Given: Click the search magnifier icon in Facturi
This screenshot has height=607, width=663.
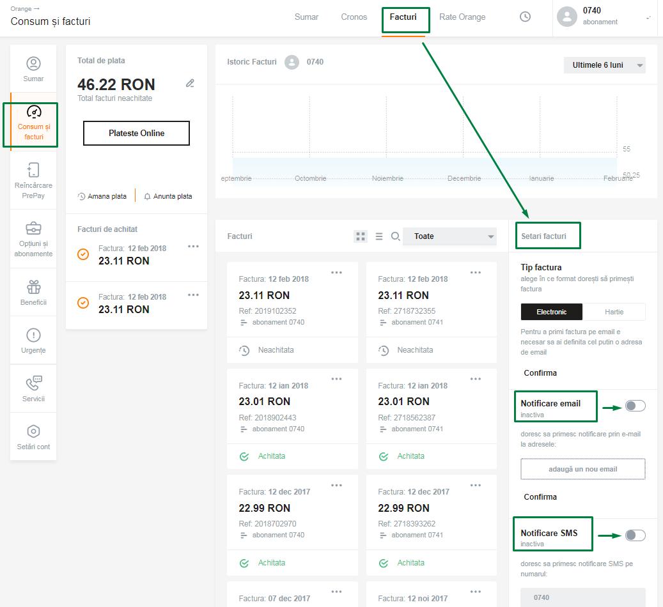Looking at the screenshot, I should (395, 236).
